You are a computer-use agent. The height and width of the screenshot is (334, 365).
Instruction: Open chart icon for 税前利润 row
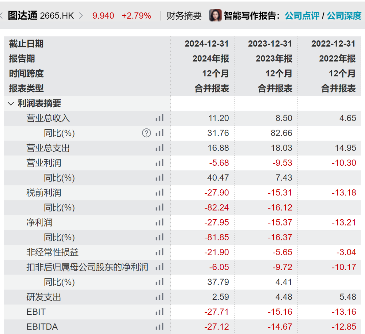click(x=160, y=192)
